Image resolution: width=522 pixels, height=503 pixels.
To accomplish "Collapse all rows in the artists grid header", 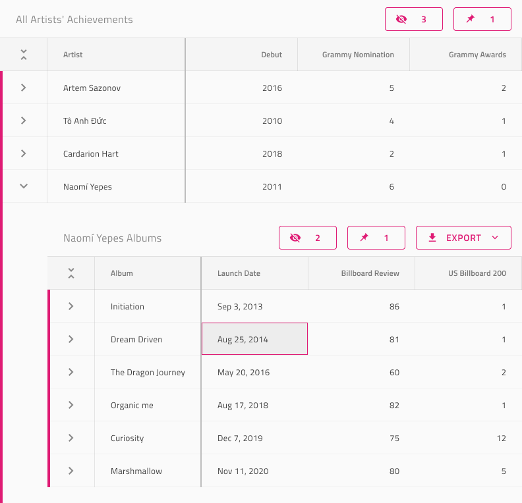I will [24, 55].
